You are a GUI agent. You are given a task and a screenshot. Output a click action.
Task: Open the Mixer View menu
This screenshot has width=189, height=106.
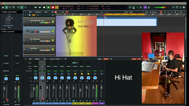coord(46,59)
